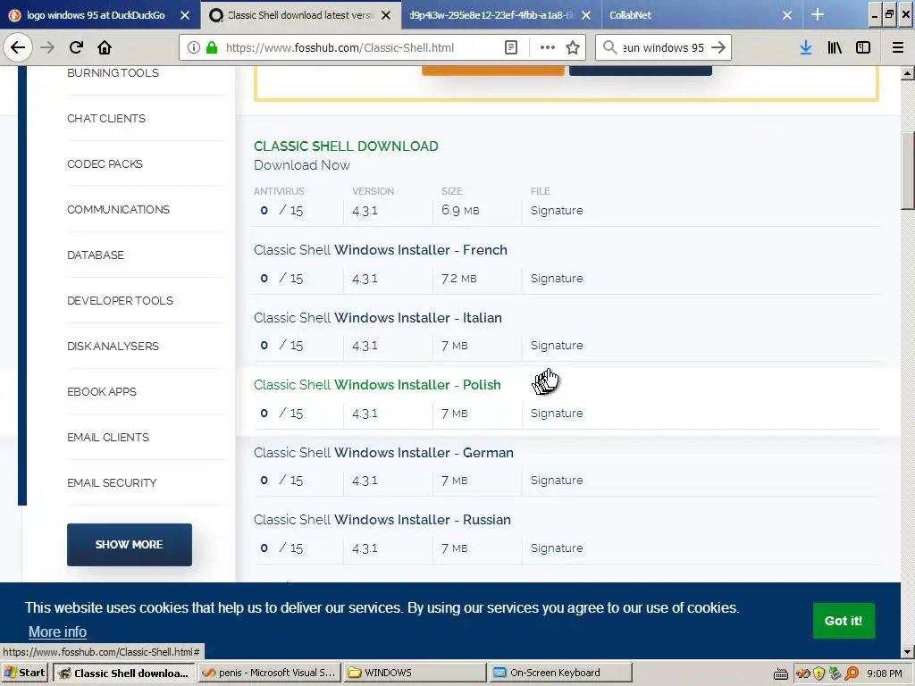Open the library bookshelf icon
Viewport: 915px width, 686px height.
pos(835,47)
